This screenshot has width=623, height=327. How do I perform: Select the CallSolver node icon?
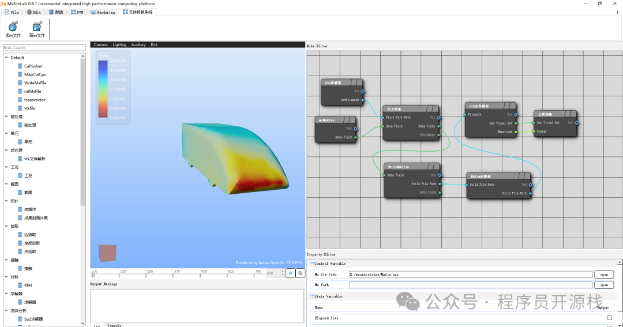[20, 66]
